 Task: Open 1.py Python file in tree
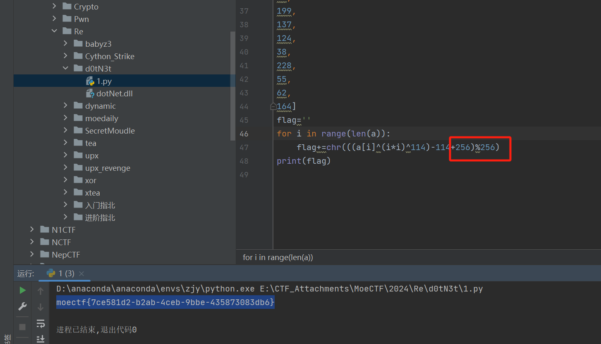tap(104, 81)
